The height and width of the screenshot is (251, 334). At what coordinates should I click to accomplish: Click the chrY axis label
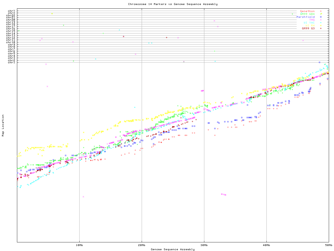pyautogui.click(x=11, y=11)
